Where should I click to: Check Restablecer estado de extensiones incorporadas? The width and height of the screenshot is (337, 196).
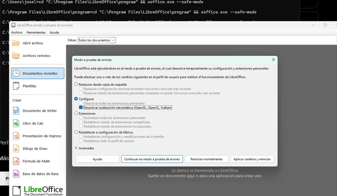81,126
